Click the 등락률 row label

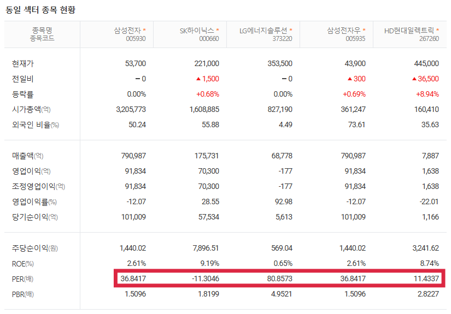click(x=23, y=94)
